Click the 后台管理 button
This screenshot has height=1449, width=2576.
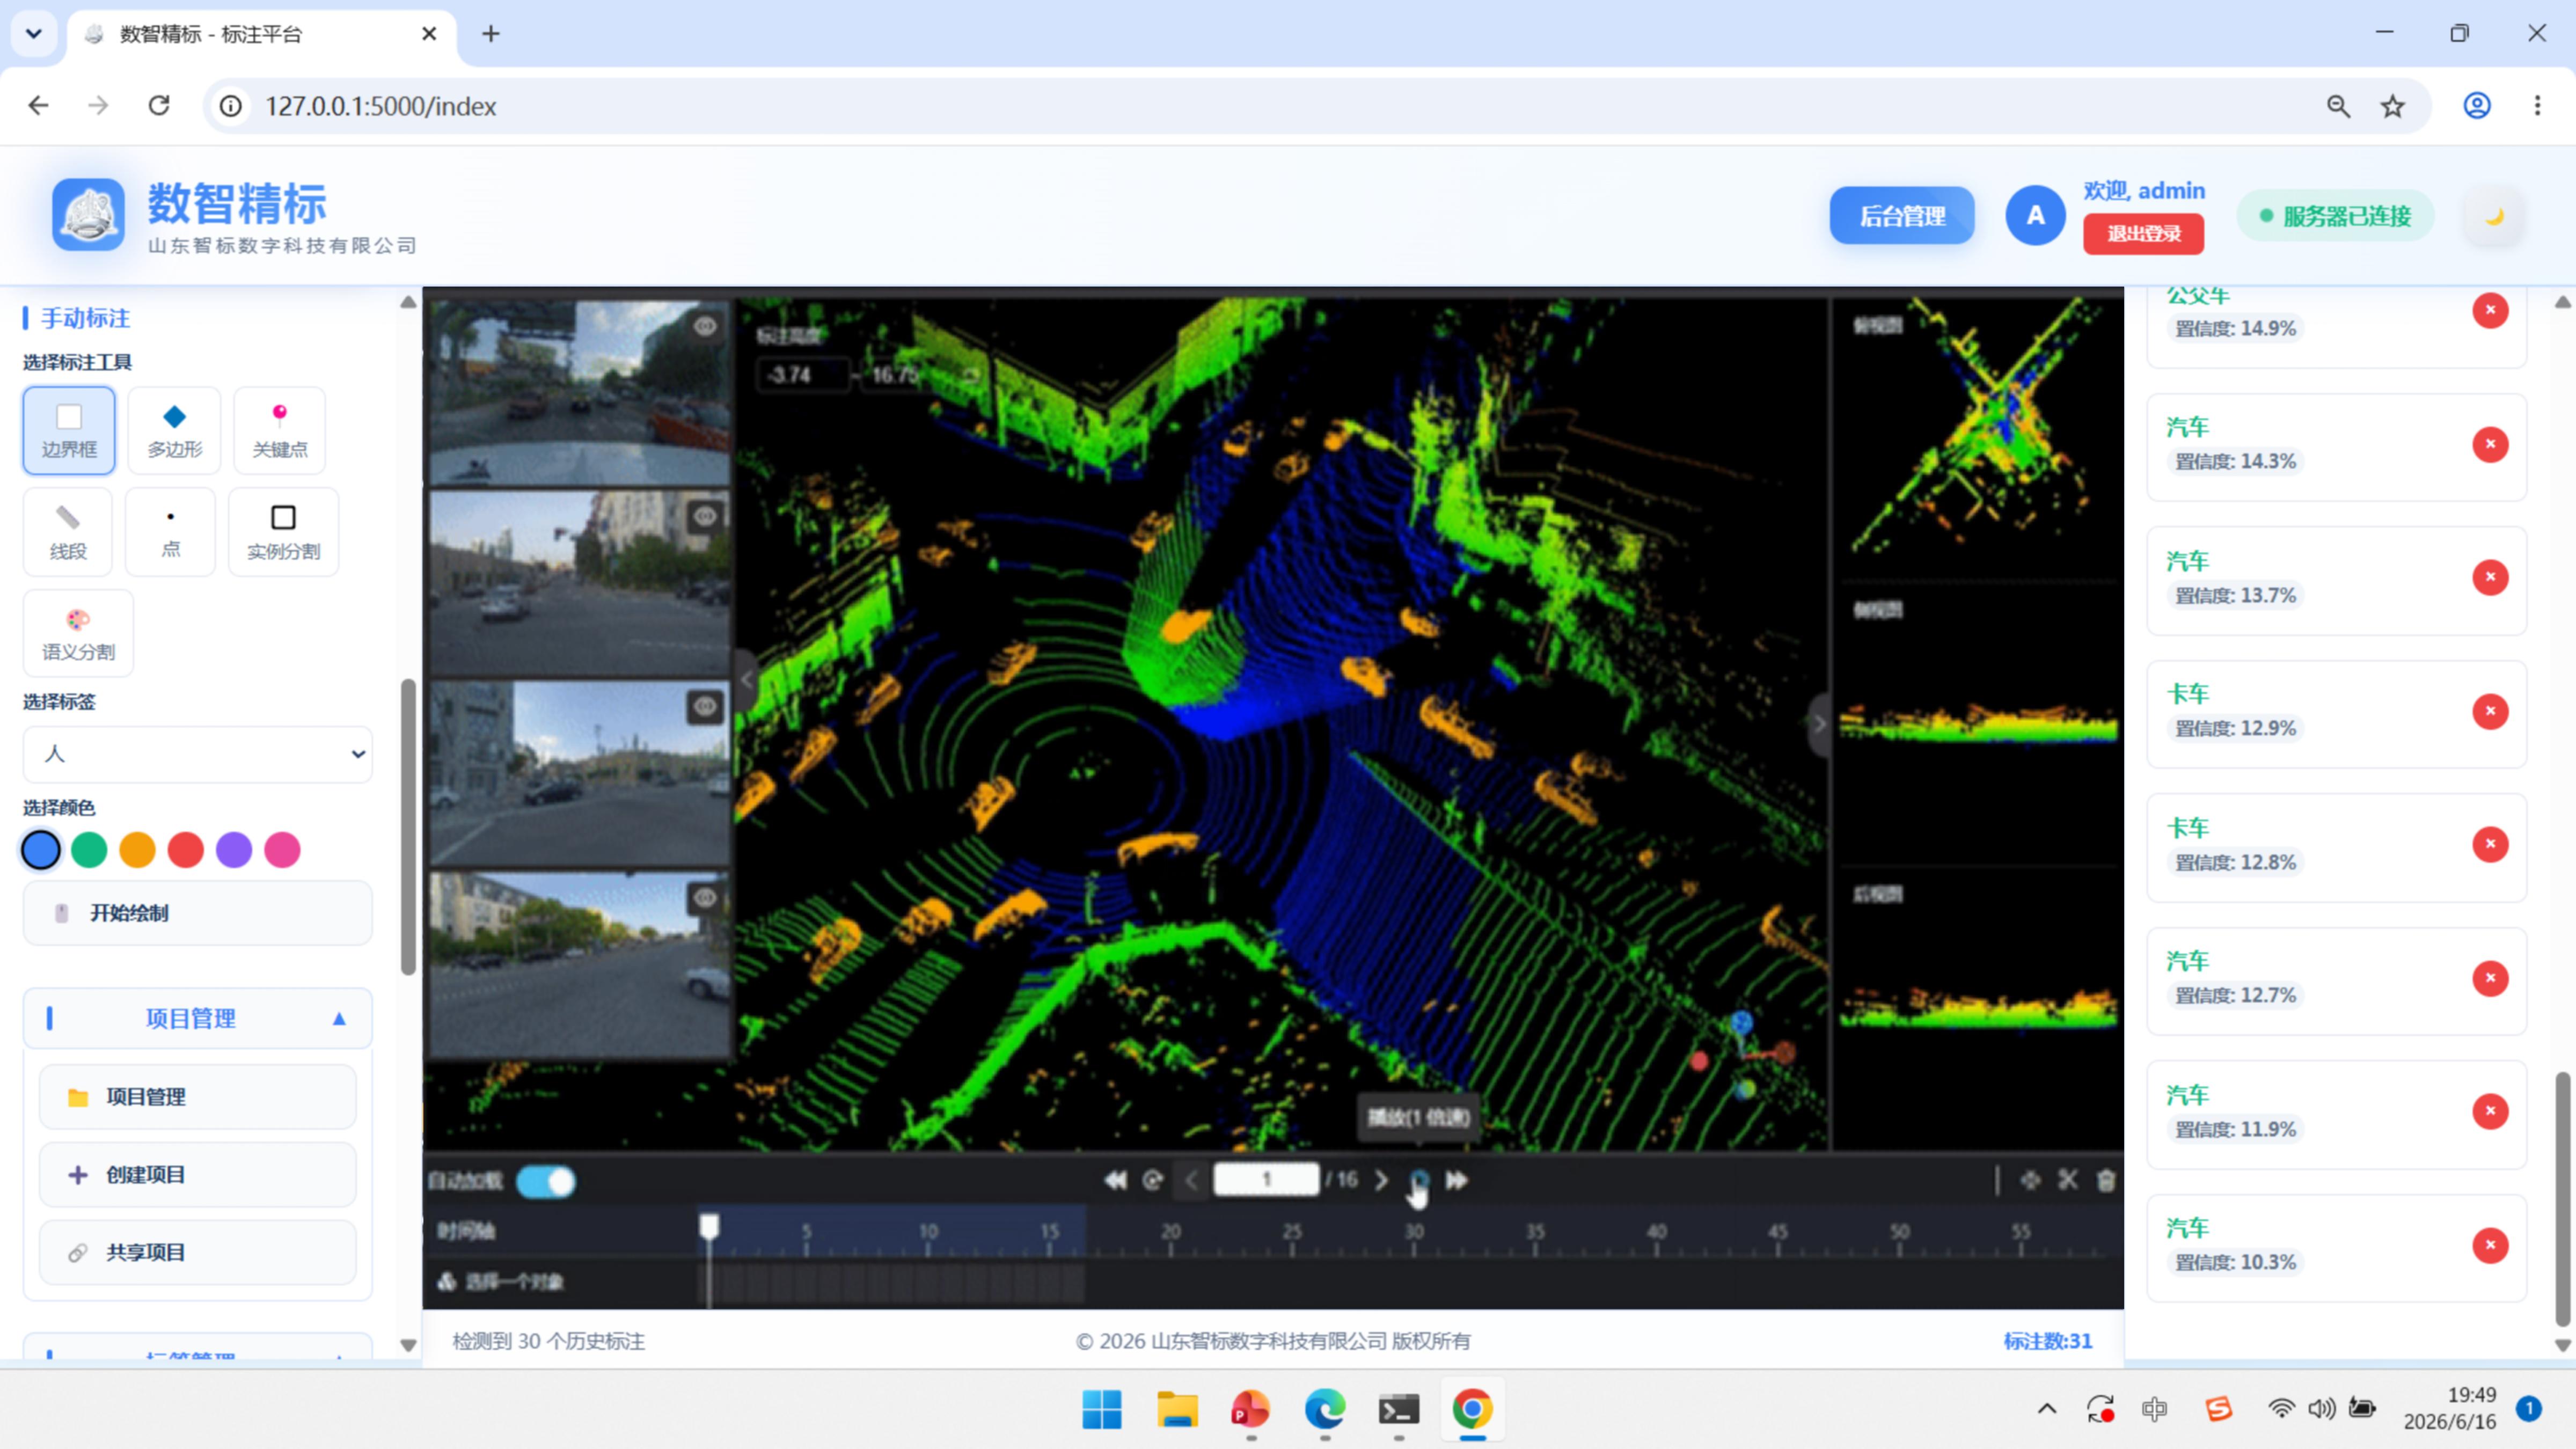1902,216
